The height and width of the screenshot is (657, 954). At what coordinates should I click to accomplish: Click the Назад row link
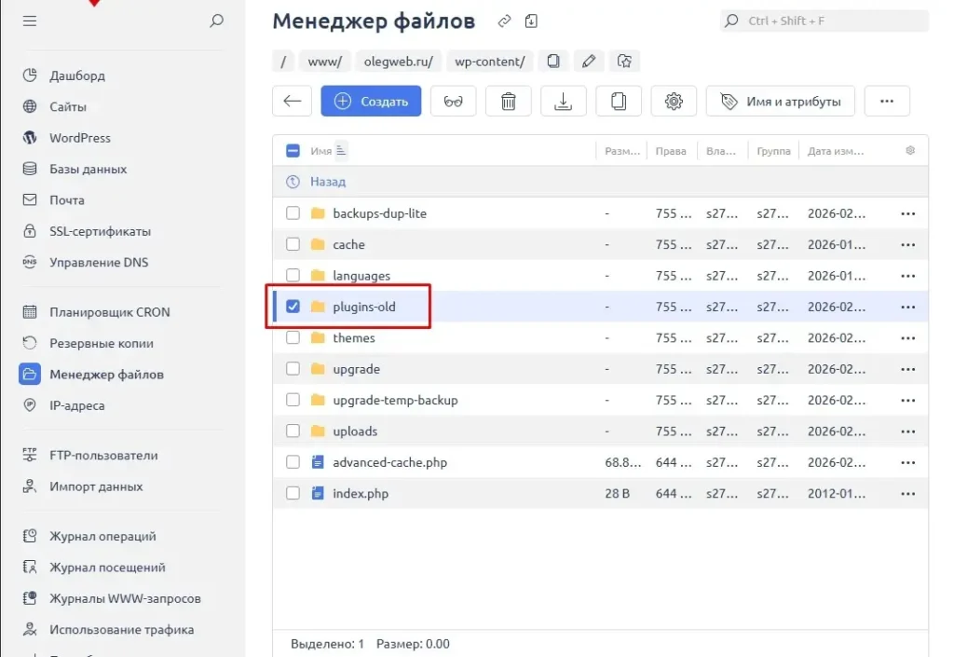[x=327, y=182]
